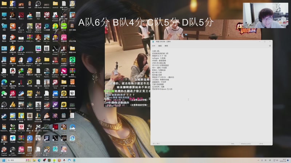Open Tabletop Simulator desktop icon

point(55,16)
